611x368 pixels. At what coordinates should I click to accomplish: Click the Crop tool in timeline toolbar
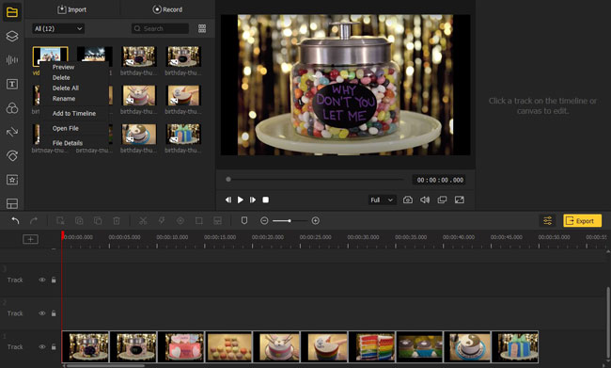[198, 221]
